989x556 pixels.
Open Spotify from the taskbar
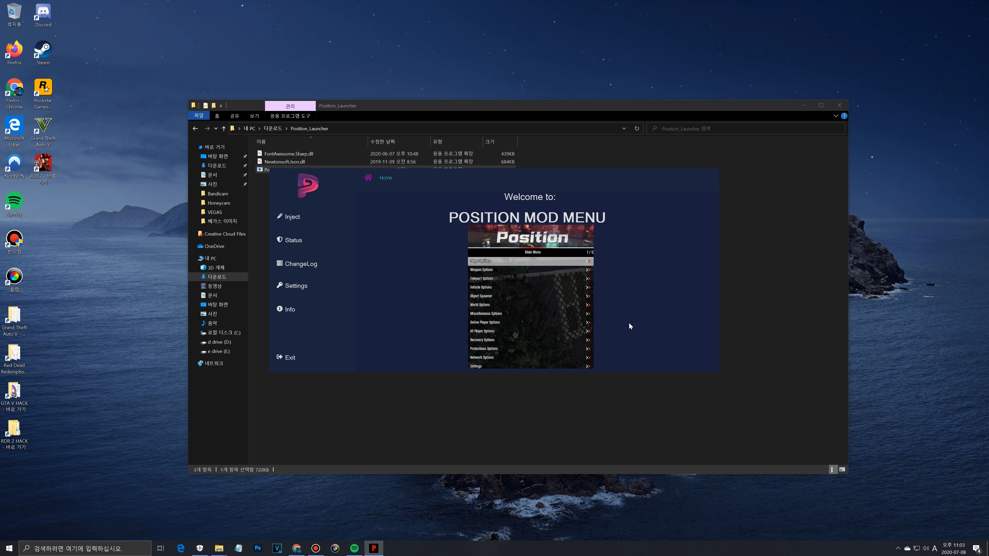354,548
